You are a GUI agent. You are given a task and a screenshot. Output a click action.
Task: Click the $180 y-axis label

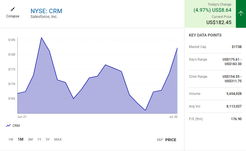(x=12, y=54)
